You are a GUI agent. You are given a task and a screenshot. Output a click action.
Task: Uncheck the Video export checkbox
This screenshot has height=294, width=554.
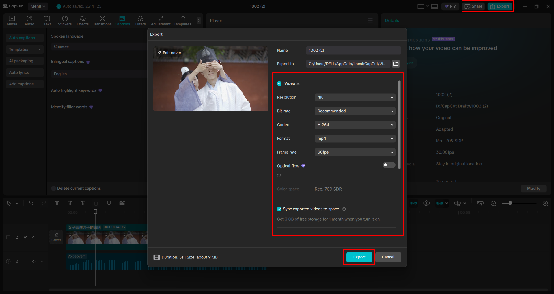(x=279, y=84)
